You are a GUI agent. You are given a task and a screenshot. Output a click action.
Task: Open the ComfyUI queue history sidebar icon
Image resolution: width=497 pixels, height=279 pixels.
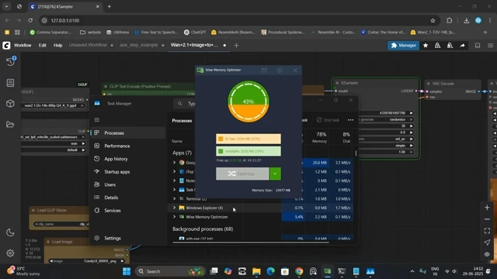click(10, 62)
